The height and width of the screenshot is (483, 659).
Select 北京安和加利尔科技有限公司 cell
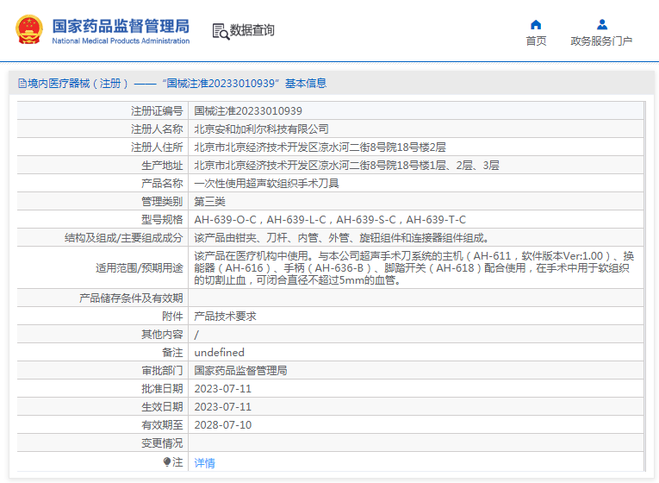[x=261, y=129]
